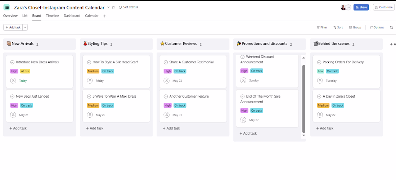The width and height of the screenshot is (396, 180).
Task: Add task under Styling Tips column
Action: tap(95, 128)
